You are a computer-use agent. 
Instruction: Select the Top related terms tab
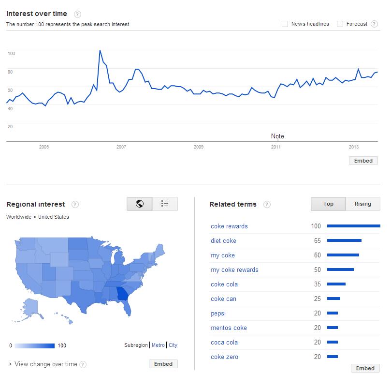(x=328, y=204)
